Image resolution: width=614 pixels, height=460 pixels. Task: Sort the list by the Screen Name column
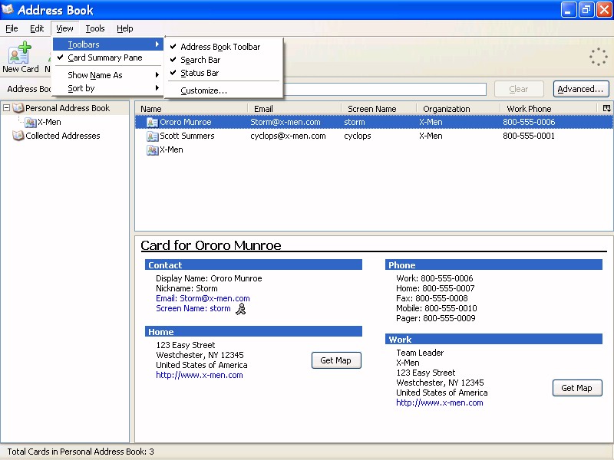click(379, 109)
